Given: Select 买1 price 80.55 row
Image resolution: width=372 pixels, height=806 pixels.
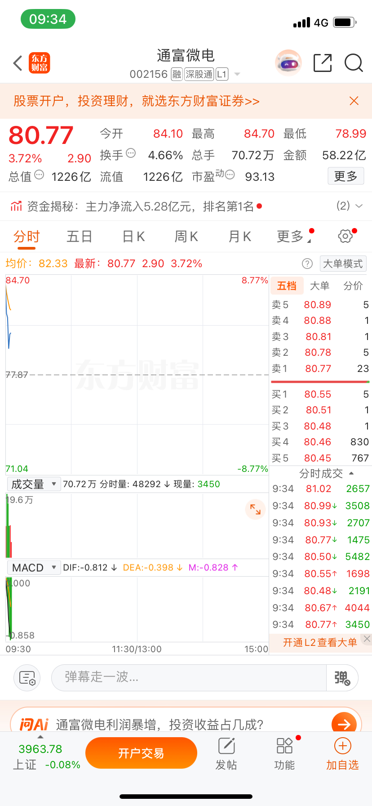Looking at the screenshot, I should [320, 394].
